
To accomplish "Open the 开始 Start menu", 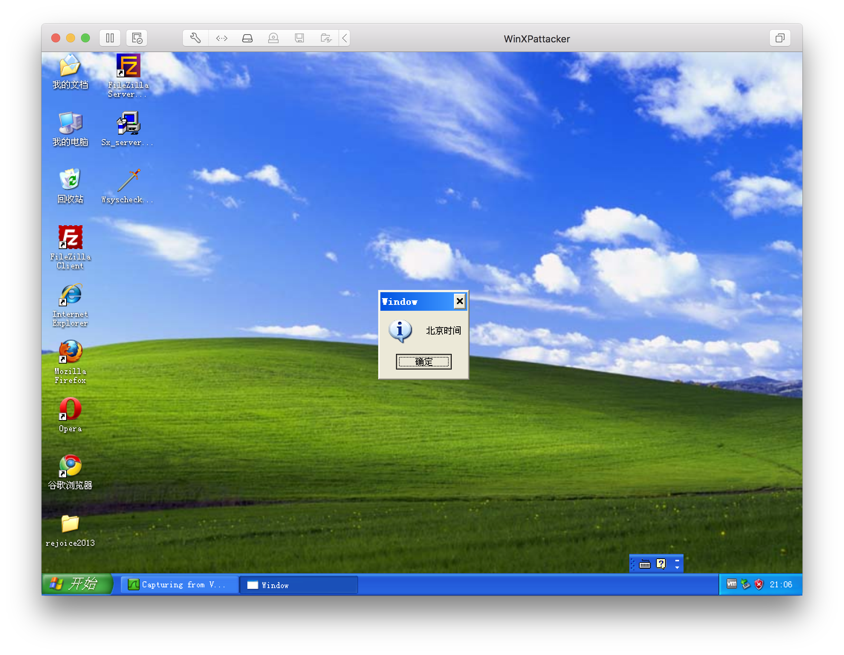I will 77,584.
